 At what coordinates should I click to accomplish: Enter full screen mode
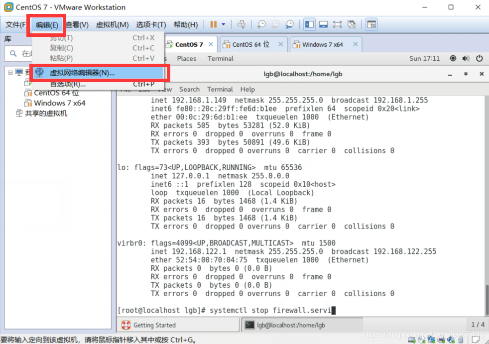pyautogui.click(x=338, y=24)
